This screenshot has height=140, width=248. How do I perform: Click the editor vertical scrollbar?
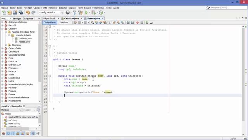243,75
